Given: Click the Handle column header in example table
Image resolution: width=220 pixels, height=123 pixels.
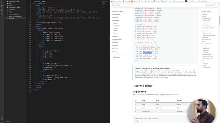Looking at the screenshot, I should click(179, 101).
